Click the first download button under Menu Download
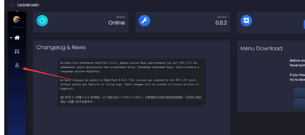305x135 pixels. click(299, 92)
